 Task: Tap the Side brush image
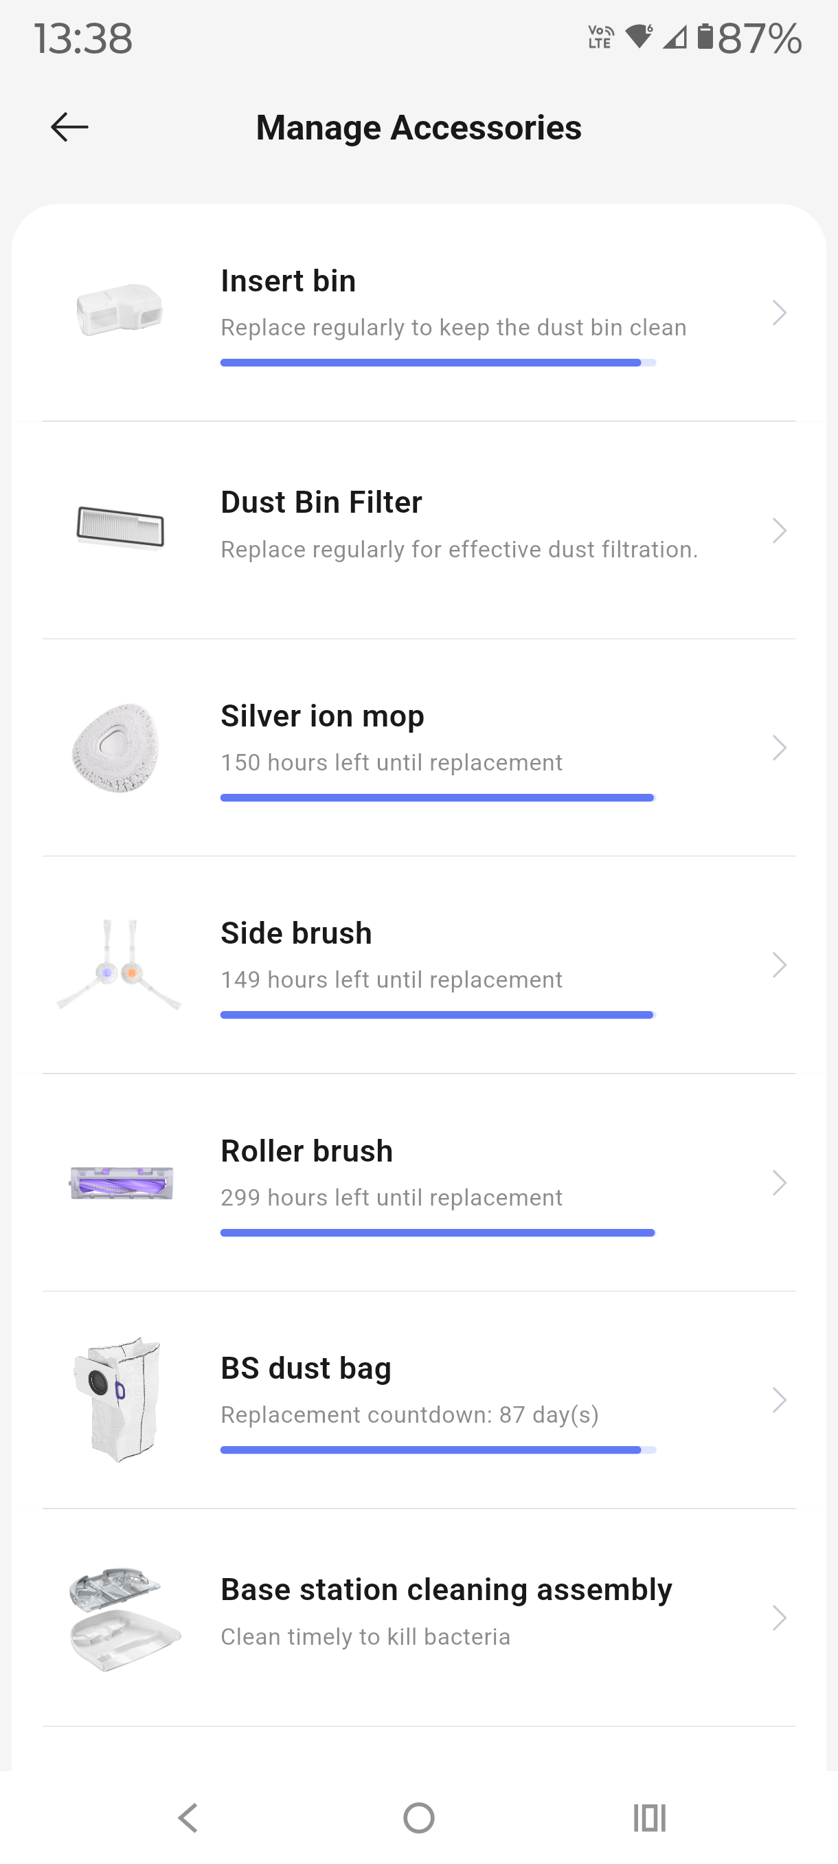120,964
